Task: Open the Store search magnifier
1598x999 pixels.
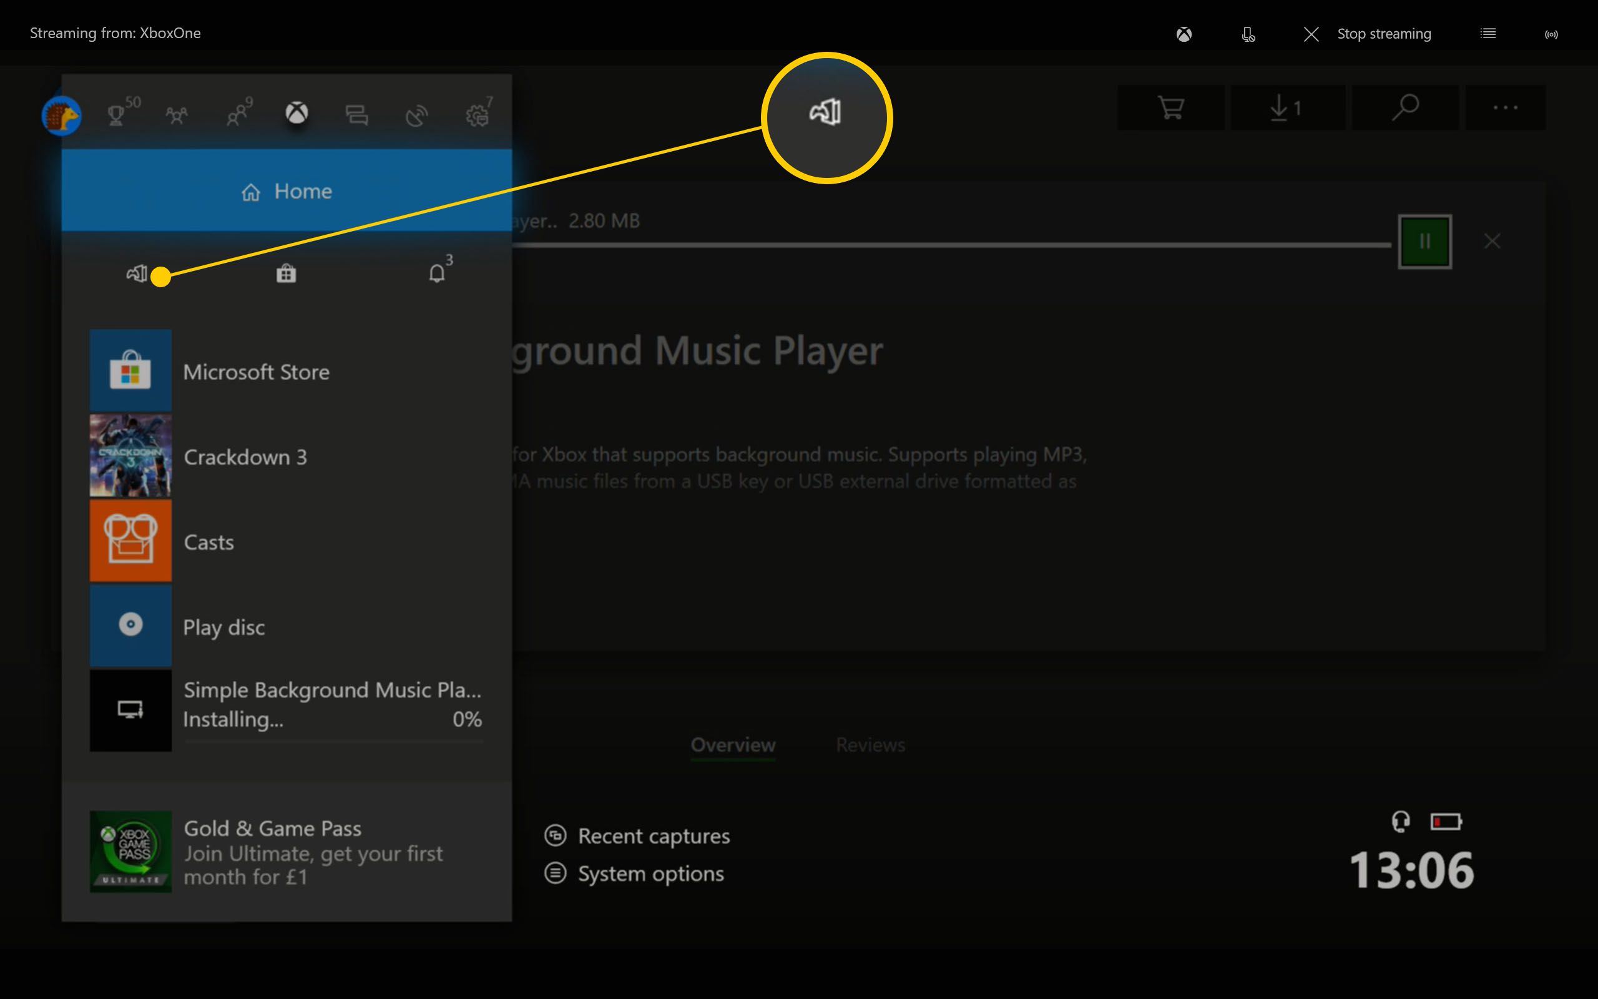Action: click(x=1405, y=107)
